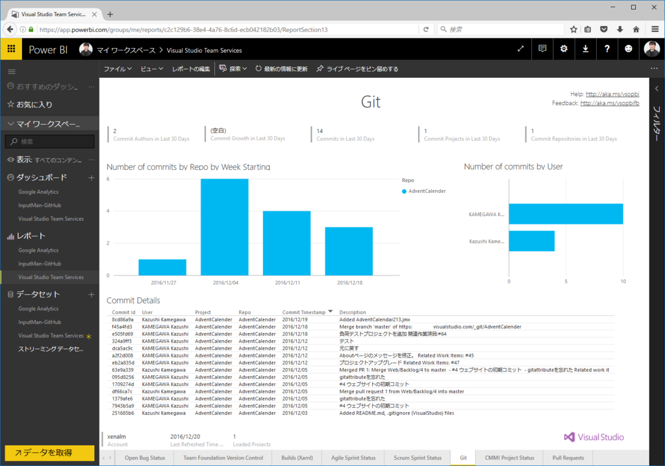665x466 pixels.
Task: Click the feedback smiley icon
Action: 629,49
